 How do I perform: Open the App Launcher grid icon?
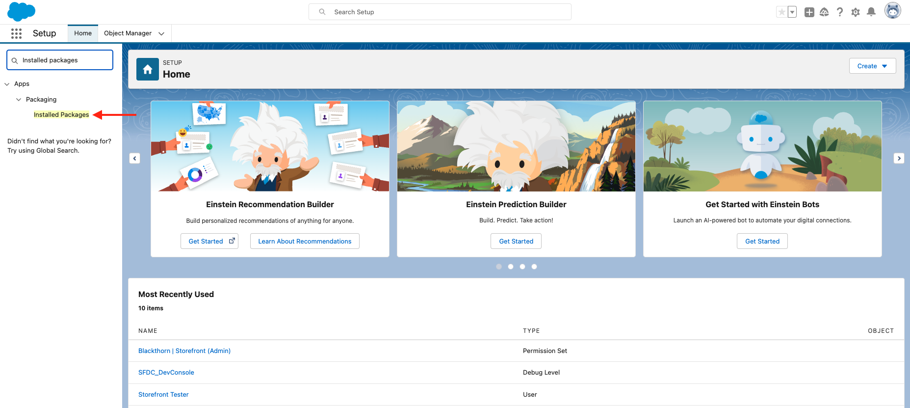pyautogui.click(x=16, y=33)
